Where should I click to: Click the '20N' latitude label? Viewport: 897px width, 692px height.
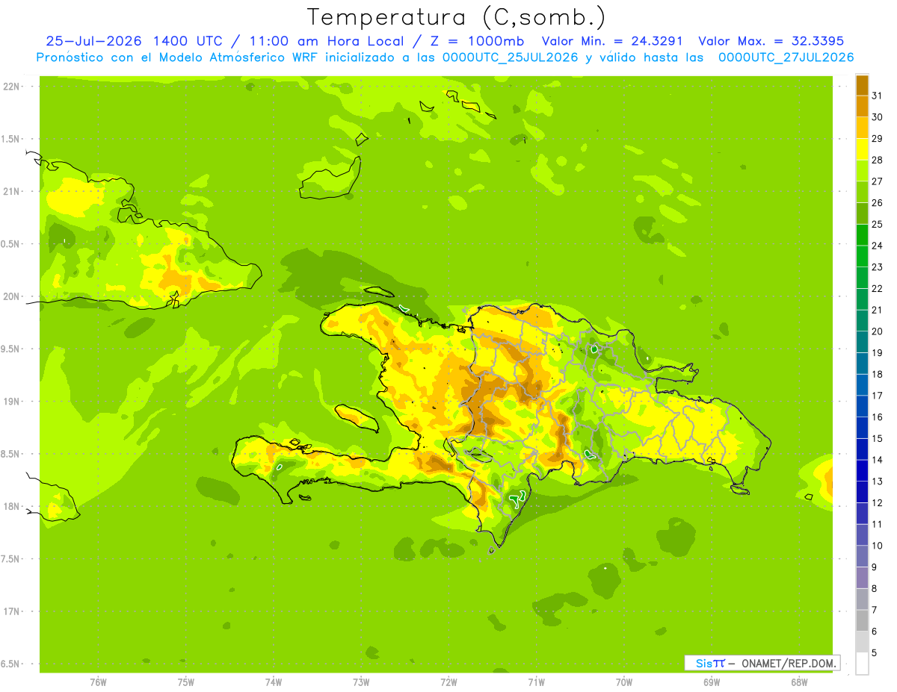point(11,296)
